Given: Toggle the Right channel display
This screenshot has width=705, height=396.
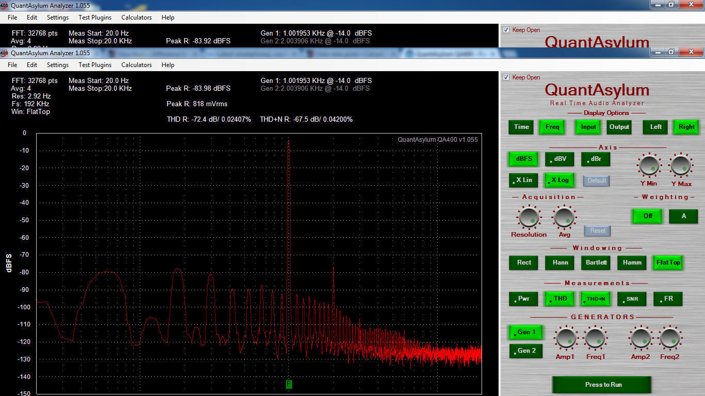Looking at the screenshot, I should pos(686,127).
